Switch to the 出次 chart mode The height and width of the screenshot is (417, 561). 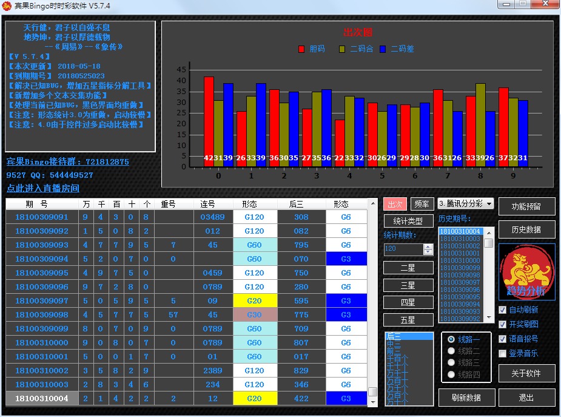pos(395,204)
